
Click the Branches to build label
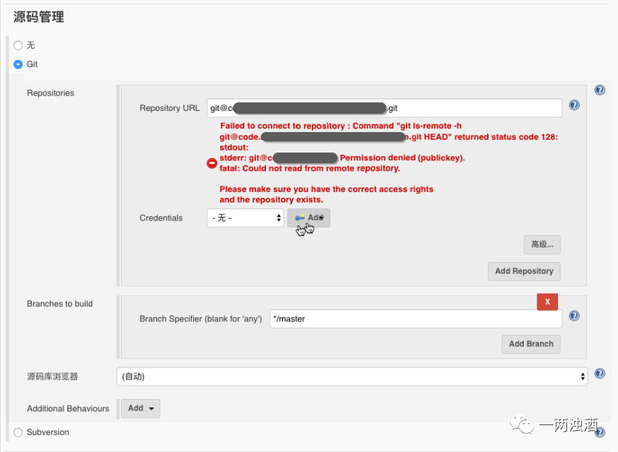(59, 304)
